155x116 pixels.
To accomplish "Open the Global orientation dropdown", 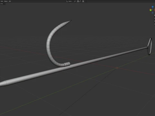I will (x=71, y=1).
